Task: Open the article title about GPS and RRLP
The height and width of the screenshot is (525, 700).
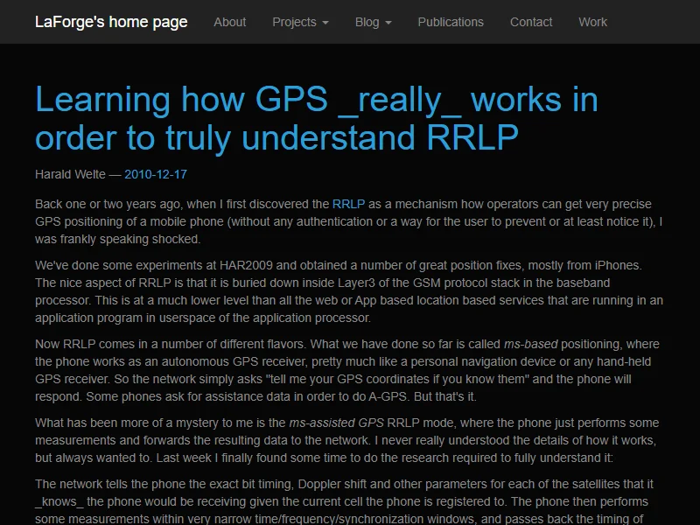Action: 316,119
